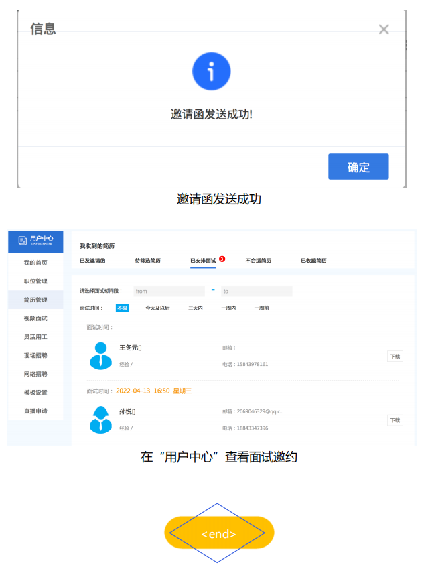Open 灵活用工 in sidebar

point(35,337)
